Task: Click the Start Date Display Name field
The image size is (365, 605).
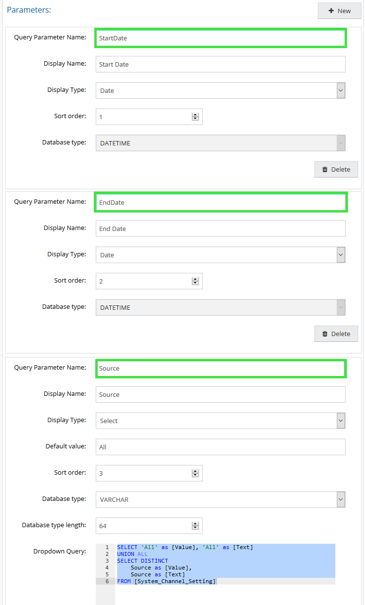Action: click(x=220, y=64)
